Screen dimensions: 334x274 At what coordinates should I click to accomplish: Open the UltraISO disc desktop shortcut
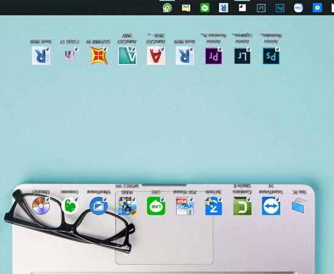tap(41, 206)
